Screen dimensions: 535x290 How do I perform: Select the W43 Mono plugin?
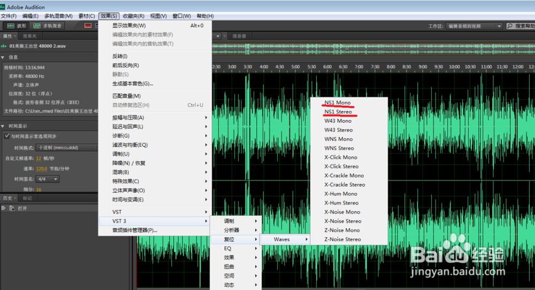[x=349, y=121]
